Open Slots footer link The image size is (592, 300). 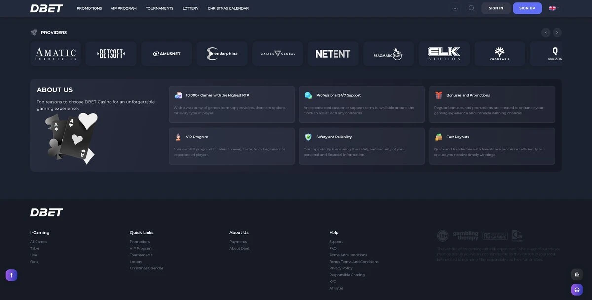[34, 262]
